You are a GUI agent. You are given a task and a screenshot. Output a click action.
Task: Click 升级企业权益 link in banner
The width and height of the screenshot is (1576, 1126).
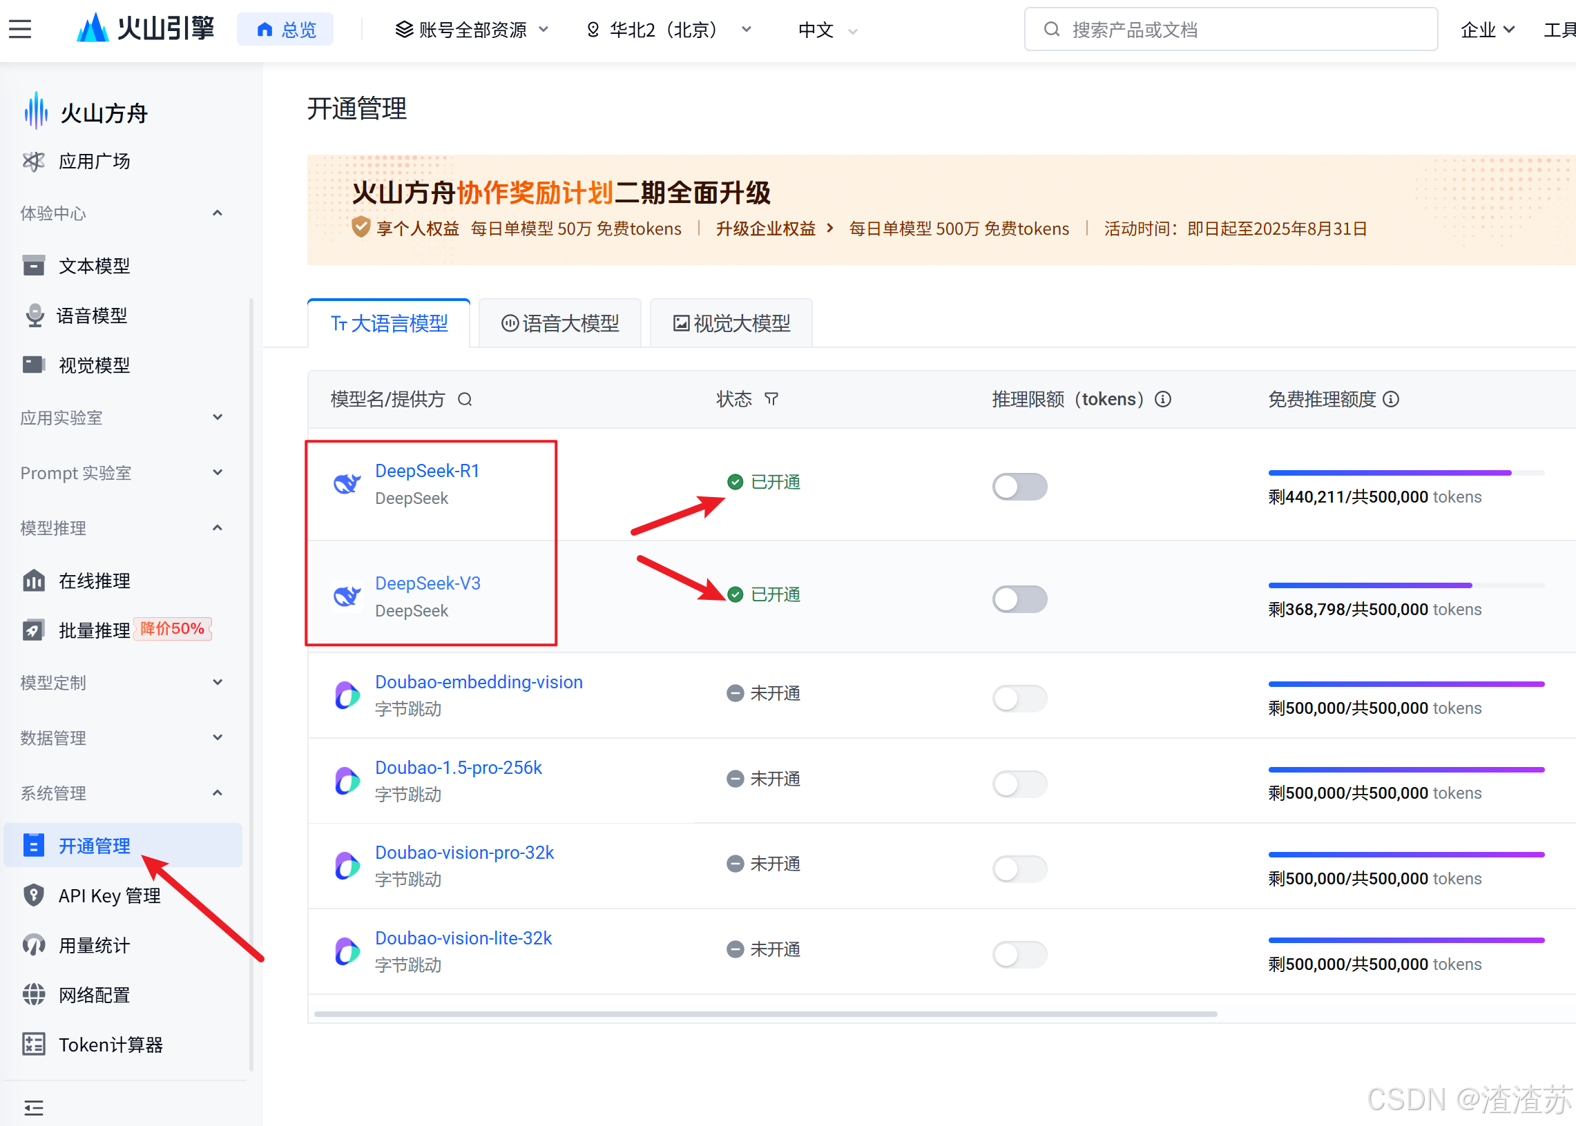pyautogui.click(x=774, y=229)
